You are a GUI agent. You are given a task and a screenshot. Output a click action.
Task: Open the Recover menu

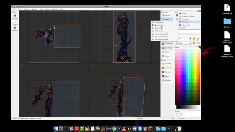pos(35,9)
